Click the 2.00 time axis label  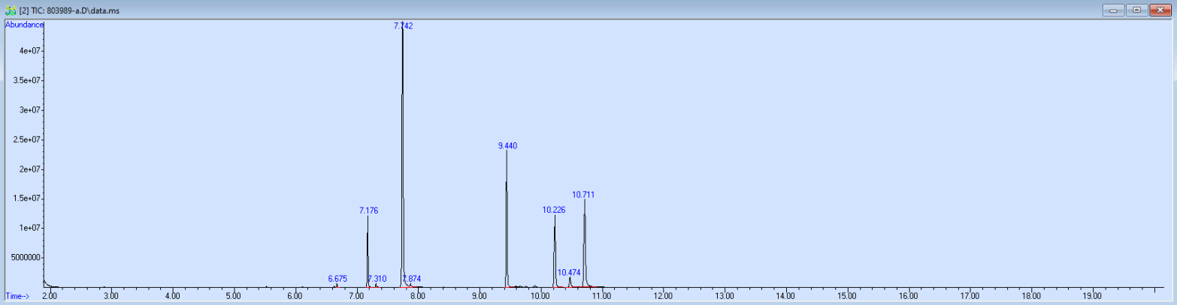50,297
